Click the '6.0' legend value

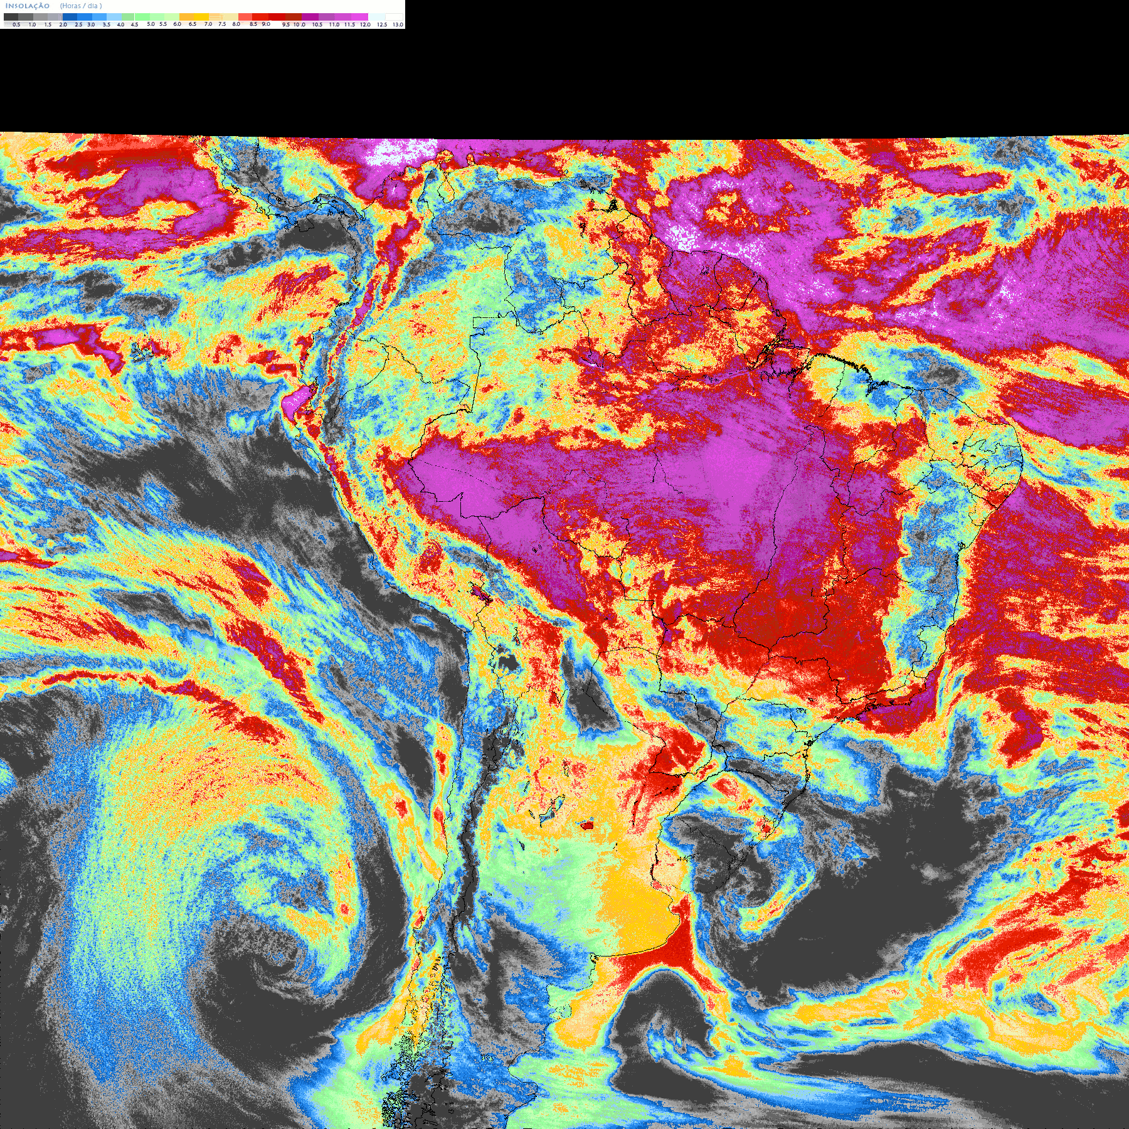click(177, 24)
